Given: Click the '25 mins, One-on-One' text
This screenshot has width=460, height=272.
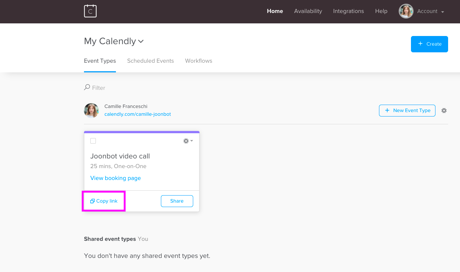Looking at the screenshot, I should coord(118,166).
